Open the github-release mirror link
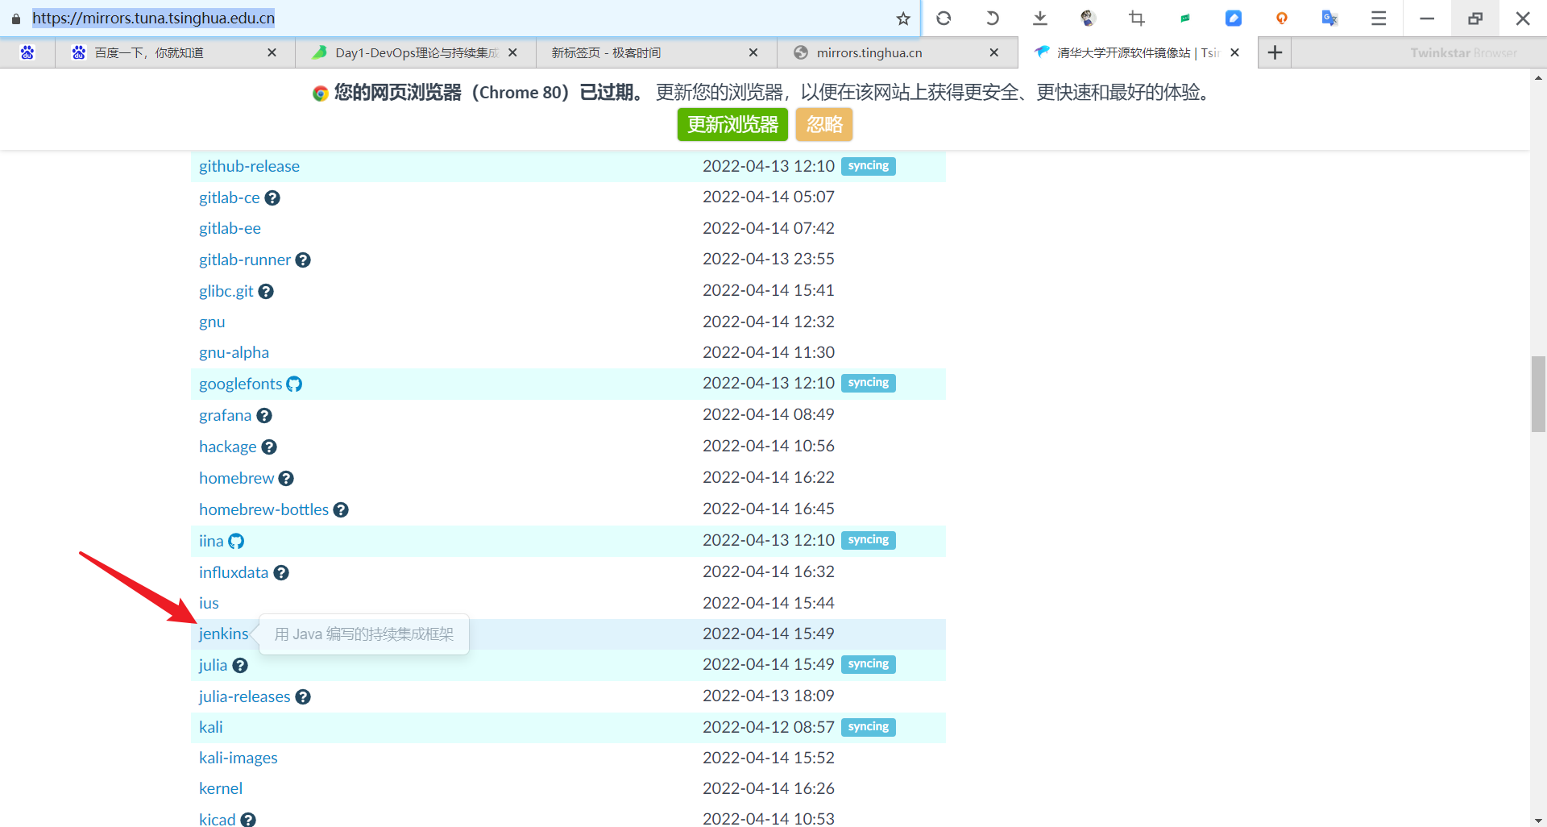Viewport: 1547px width, 827px height. point(249,166)
